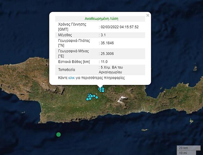Click the 'Μέγεθος' row label
The width and height of the screenshot is (203, 155).
[x=65, y=35]
